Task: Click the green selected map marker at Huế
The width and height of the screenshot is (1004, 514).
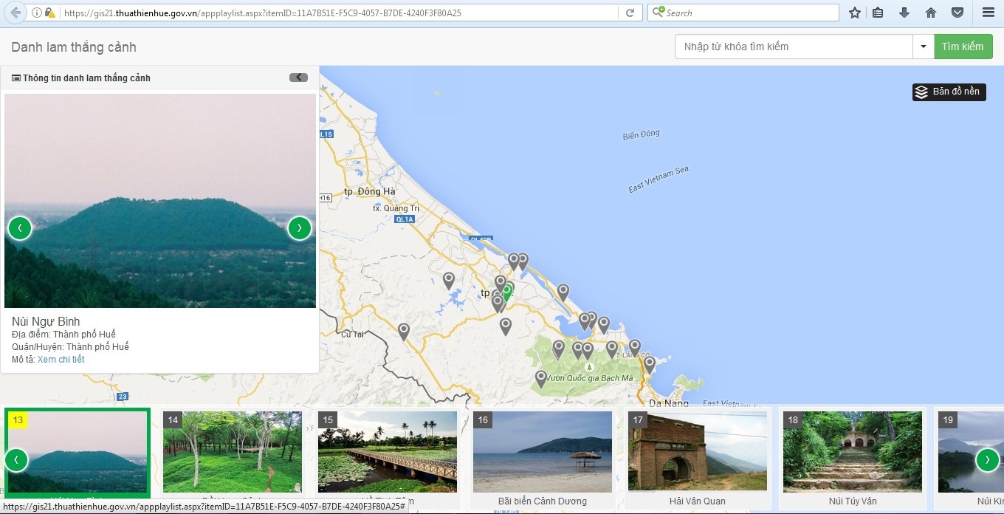Action: (x=507, y=291)
